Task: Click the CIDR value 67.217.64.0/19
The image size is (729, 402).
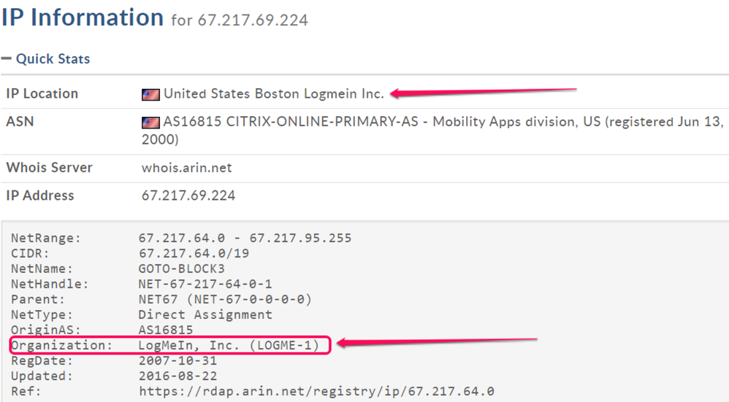Action: (188, 253)
